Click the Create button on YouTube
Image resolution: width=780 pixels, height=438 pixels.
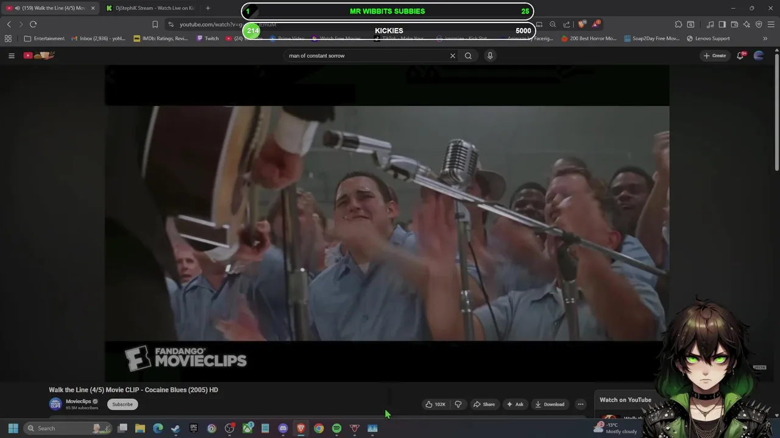tap(715, 55)
